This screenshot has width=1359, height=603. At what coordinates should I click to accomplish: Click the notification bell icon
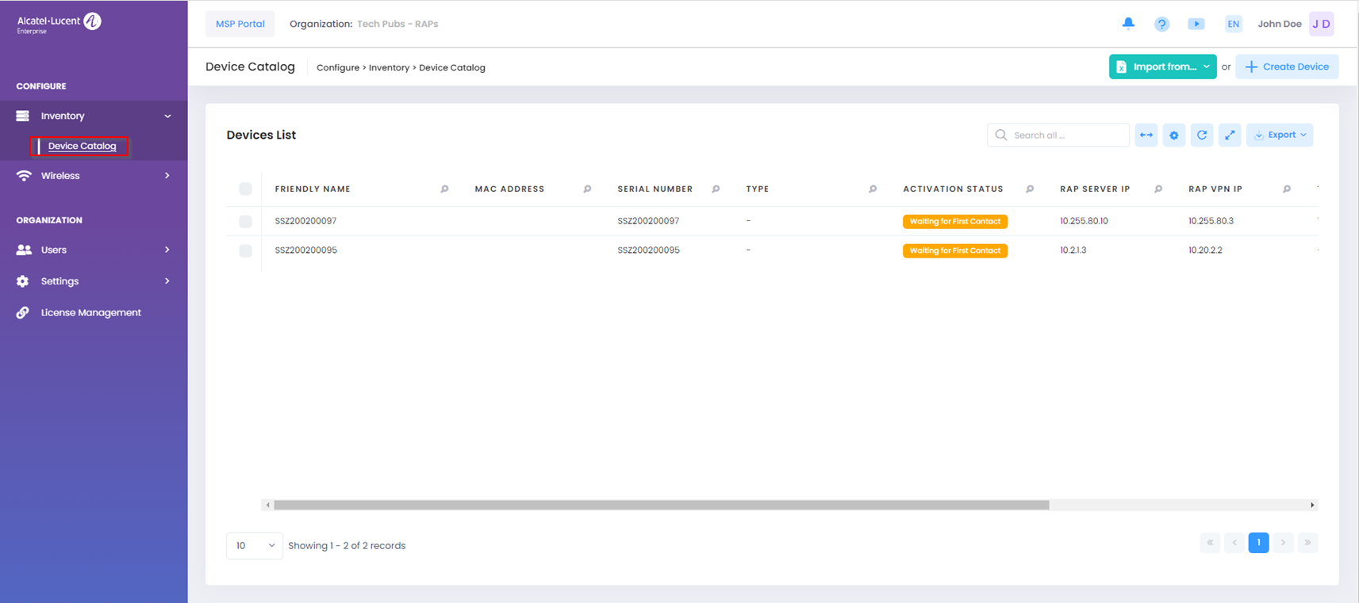pos(1128,24)
